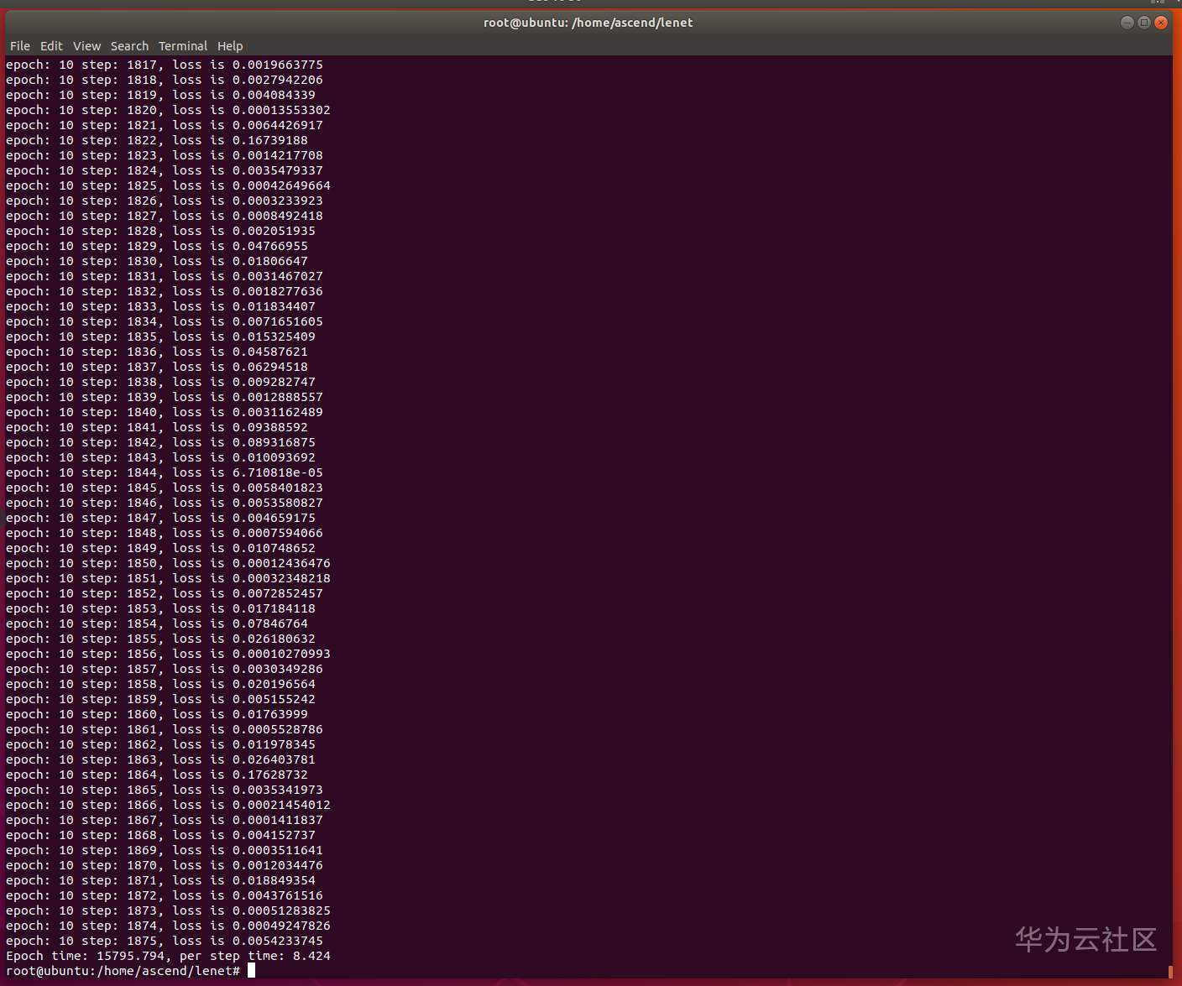Select the Epoch time 15795.794 summary line
This screenshot has height=986, width=1182.
168,956
